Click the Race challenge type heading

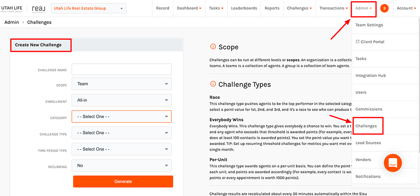(x=215, y=97)
